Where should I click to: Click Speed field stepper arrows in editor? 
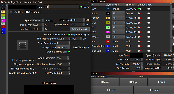click(43, 20)
